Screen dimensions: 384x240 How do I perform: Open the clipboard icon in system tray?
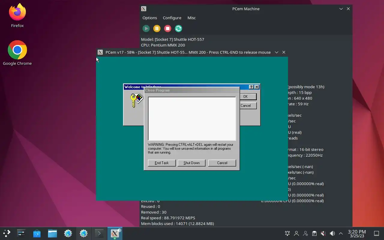(314, 233)
